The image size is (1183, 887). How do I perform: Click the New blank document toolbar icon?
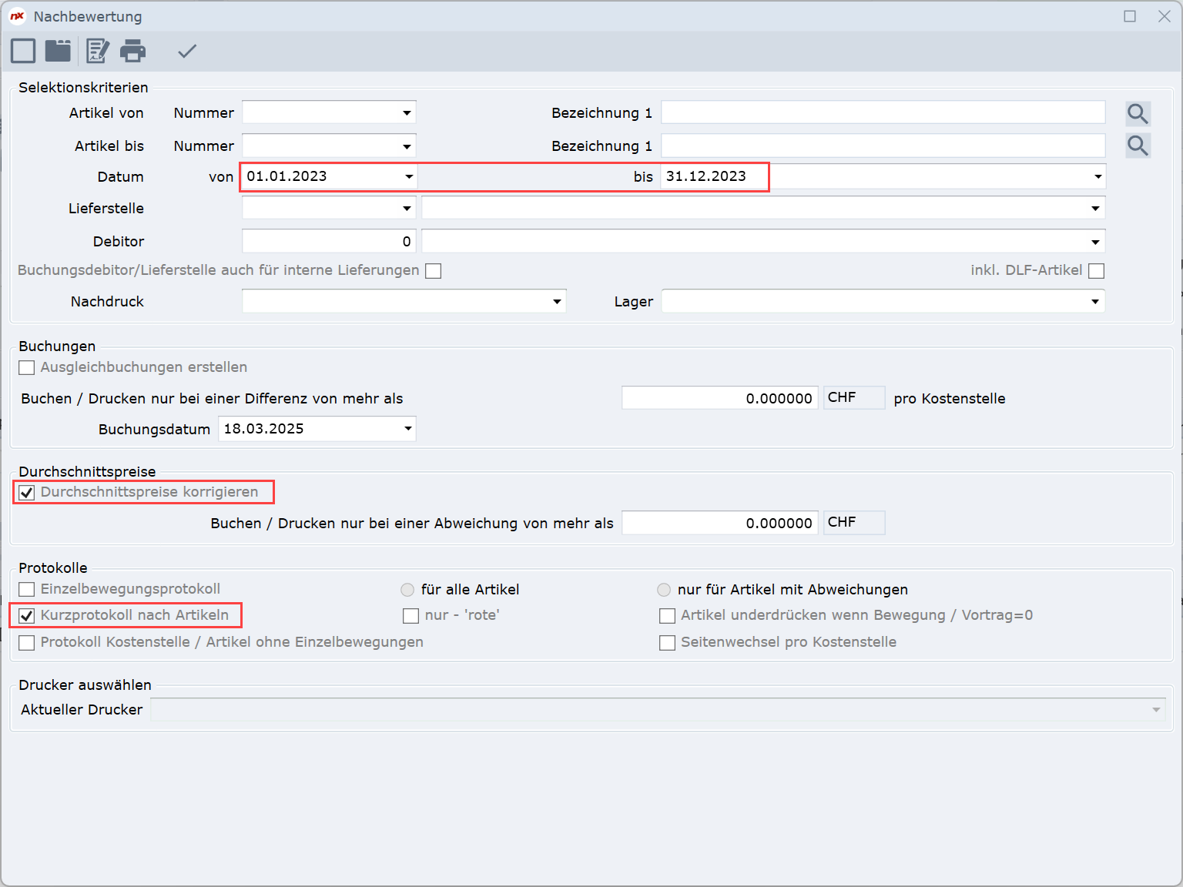click(x=23, y=51)
